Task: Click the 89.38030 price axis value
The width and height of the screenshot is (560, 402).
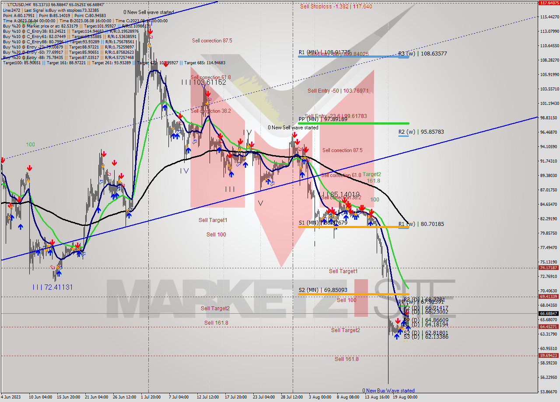Action: coord(549,176)
